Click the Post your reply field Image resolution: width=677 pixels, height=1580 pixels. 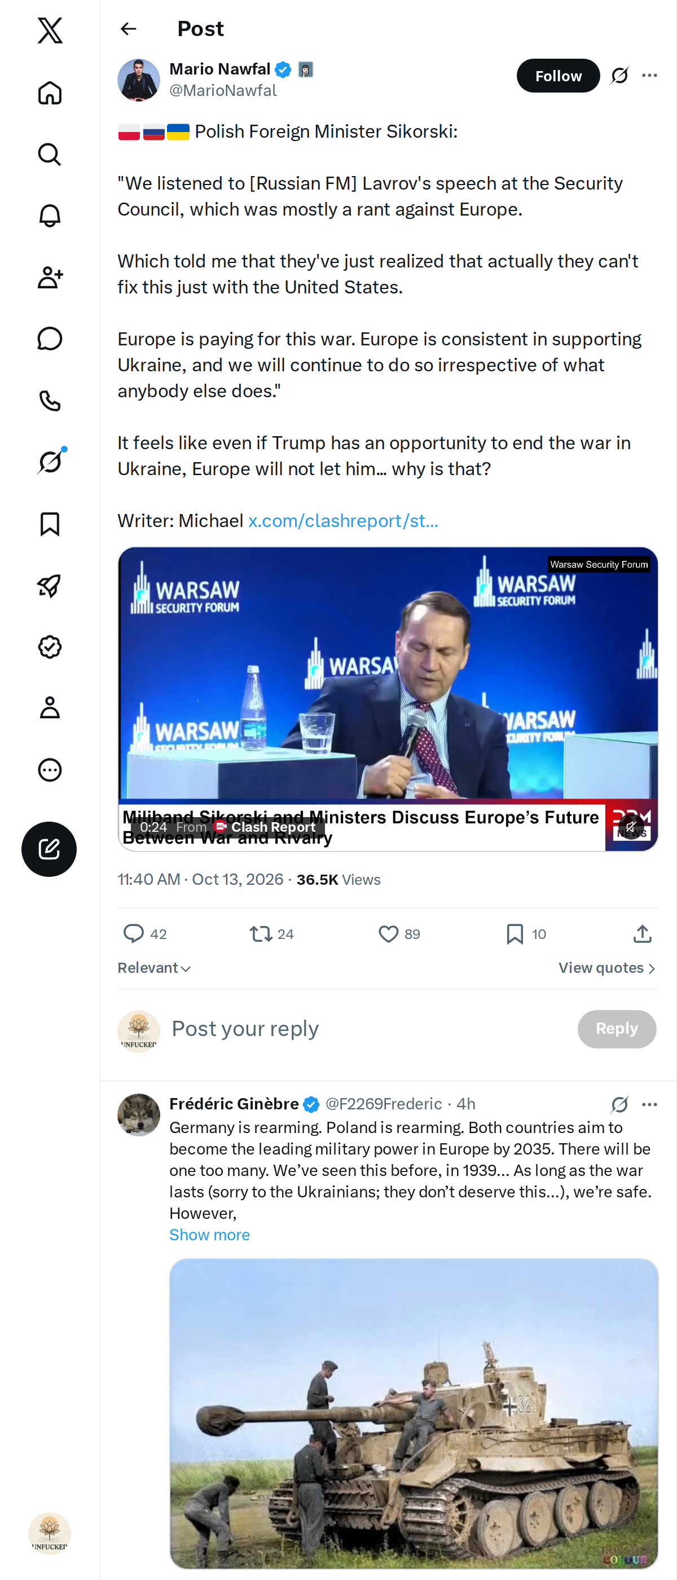pos(368,1029)
